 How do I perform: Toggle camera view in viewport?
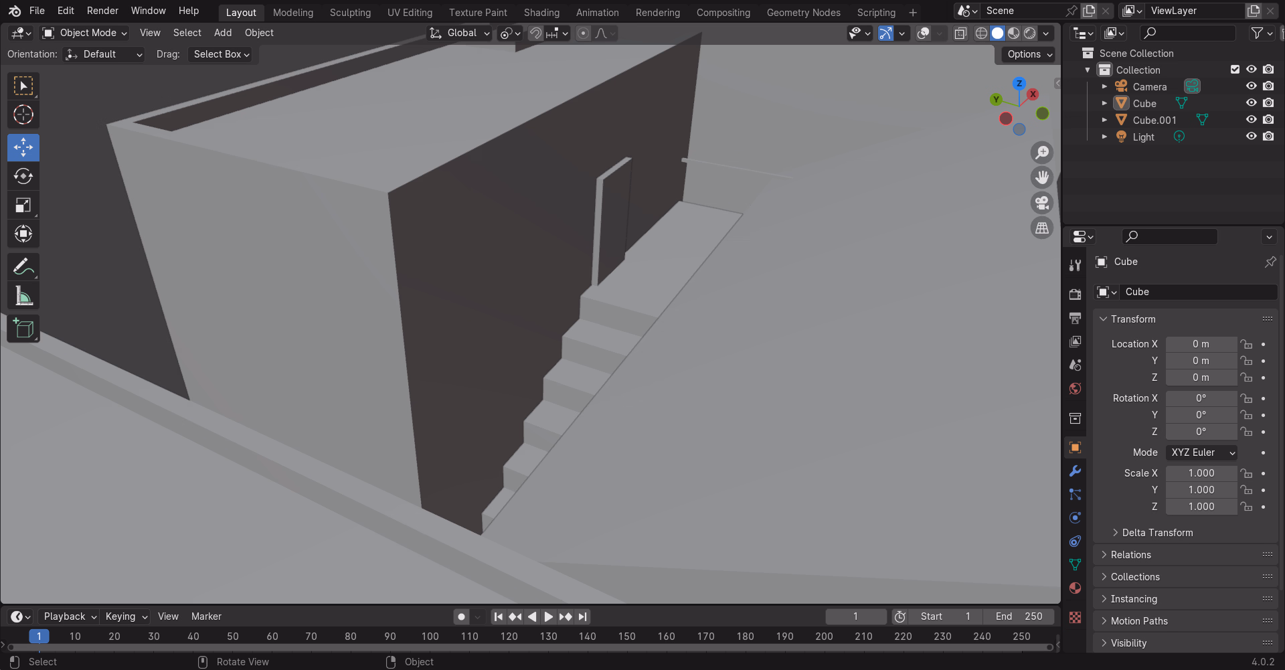point(1042,203)
